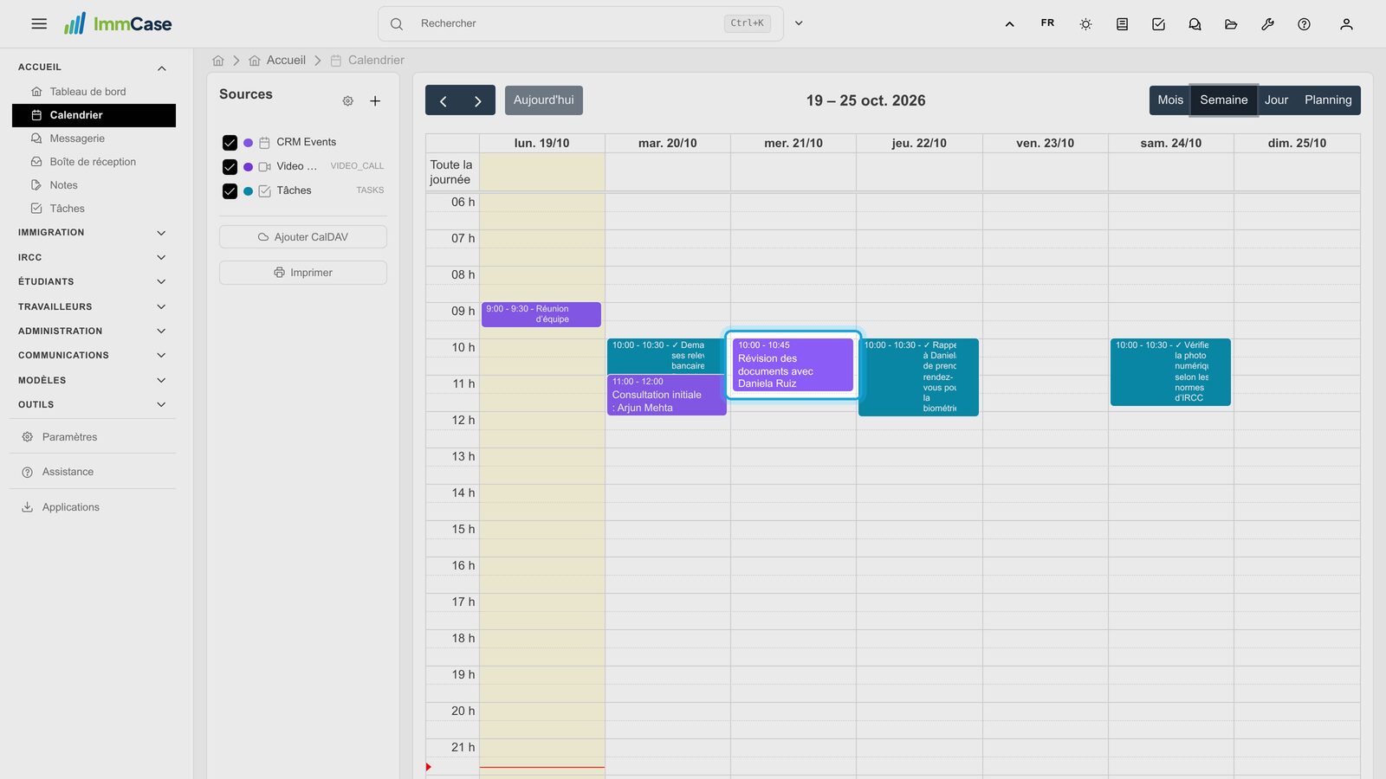Switch to Planning calendar view
The height and width of the screenshot is (779, 1386).
tap(1328, 100)
